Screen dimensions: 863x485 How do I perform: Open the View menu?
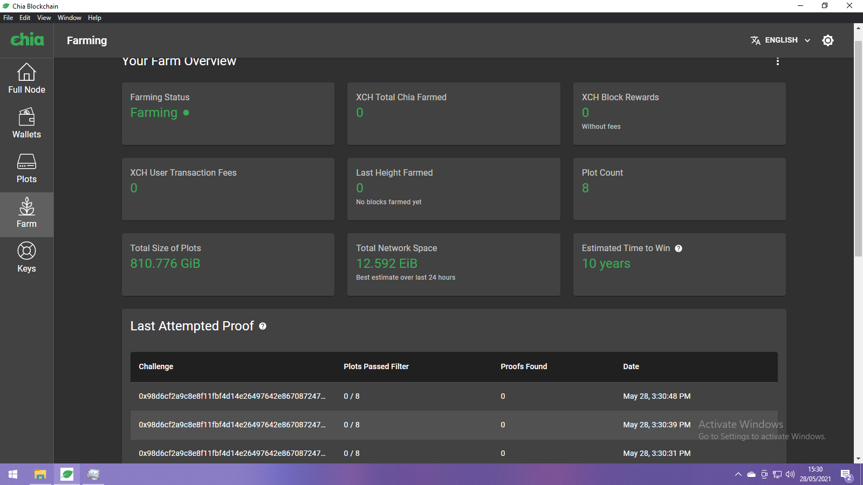[44, 18]
